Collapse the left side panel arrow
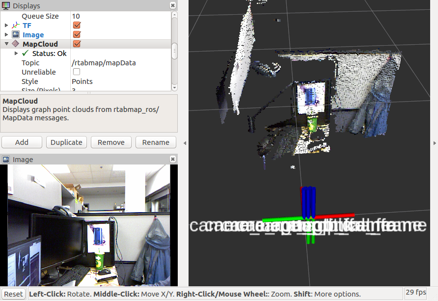The height and width of the screenshot is (301, 438). pyautogui.click(x=185, y=143)
